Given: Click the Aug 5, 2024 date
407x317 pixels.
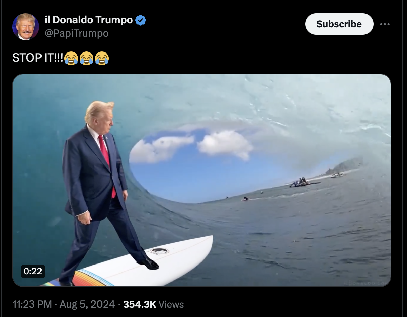Looking at the screenshot, I should (x=87, y=304).
